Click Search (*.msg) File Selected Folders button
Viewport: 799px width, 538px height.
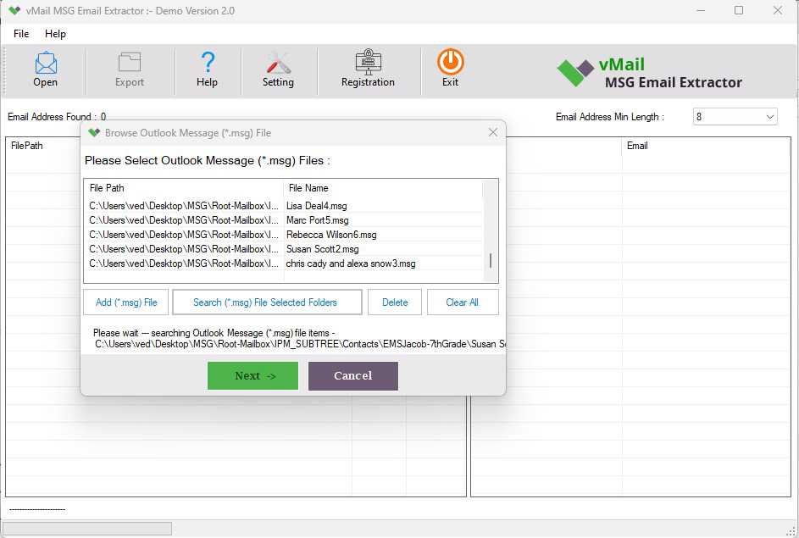coord(267,302)
